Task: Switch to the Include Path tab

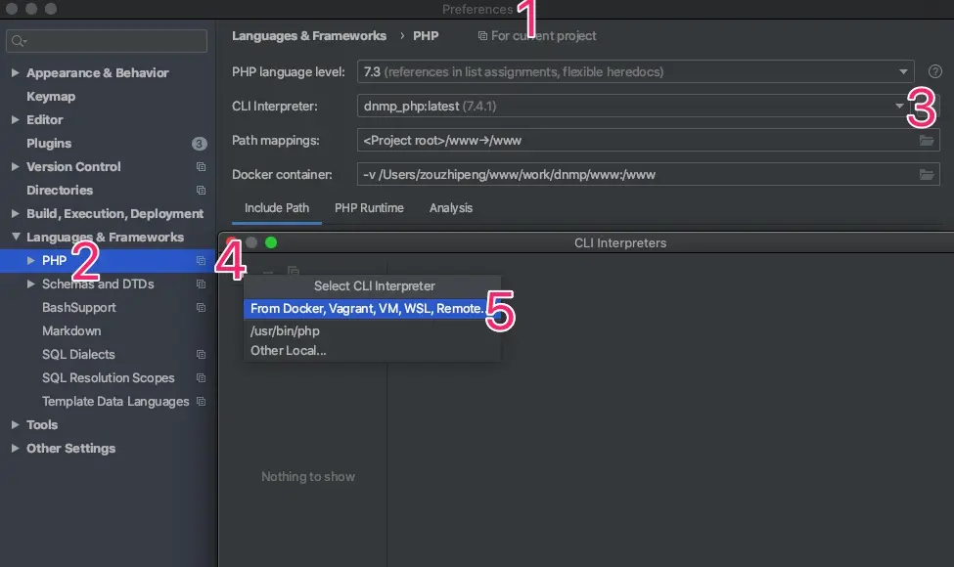Action: coord(277,208)
